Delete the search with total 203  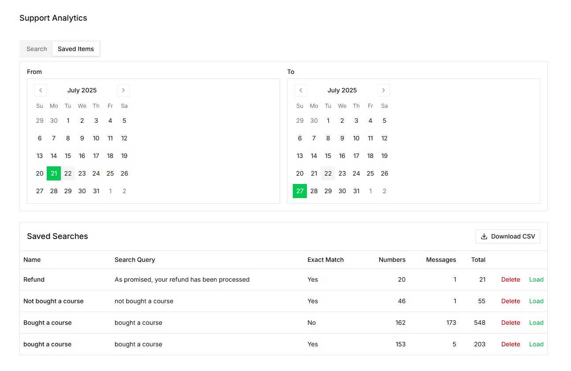pos(511,344)
